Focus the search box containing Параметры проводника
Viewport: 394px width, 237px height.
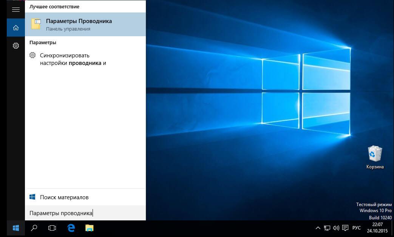(x=85, y=213)
